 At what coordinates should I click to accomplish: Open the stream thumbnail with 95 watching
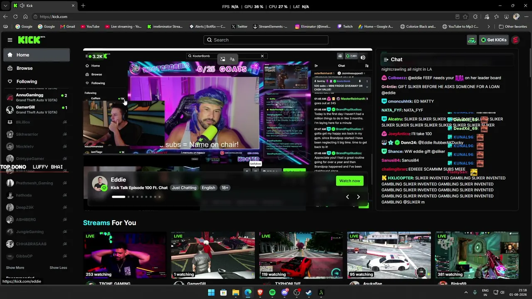pos(389,255)
